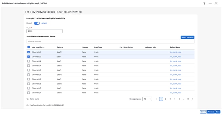Check Ethernet1/7 on Leaf1

[29, 88]
